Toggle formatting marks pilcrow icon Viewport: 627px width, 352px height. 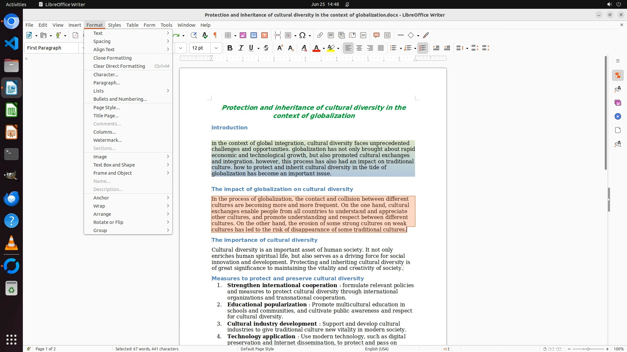click(x=215, y=35)
